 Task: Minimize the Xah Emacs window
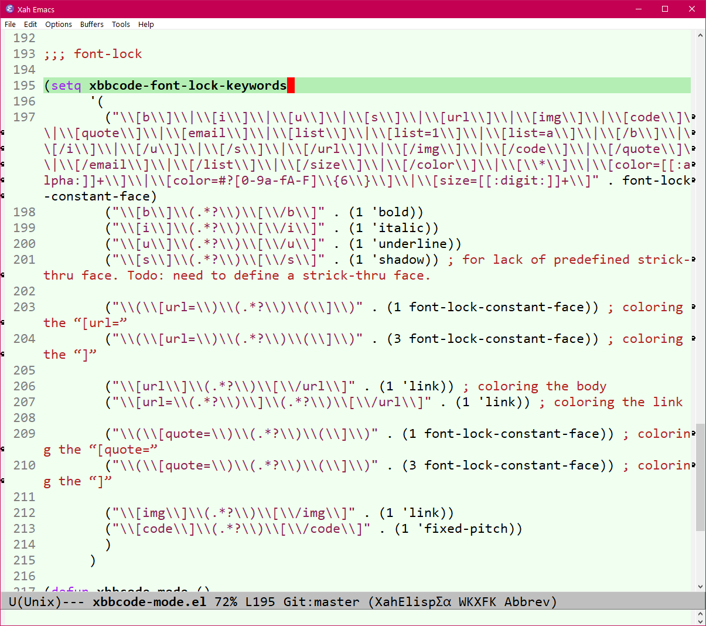point(638,9)
